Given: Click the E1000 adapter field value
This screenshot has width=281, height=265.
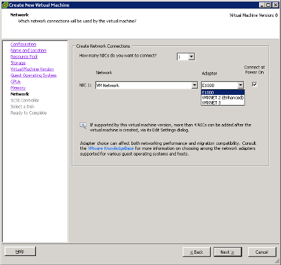Looking at the screenshot, I should pos(208,85).
